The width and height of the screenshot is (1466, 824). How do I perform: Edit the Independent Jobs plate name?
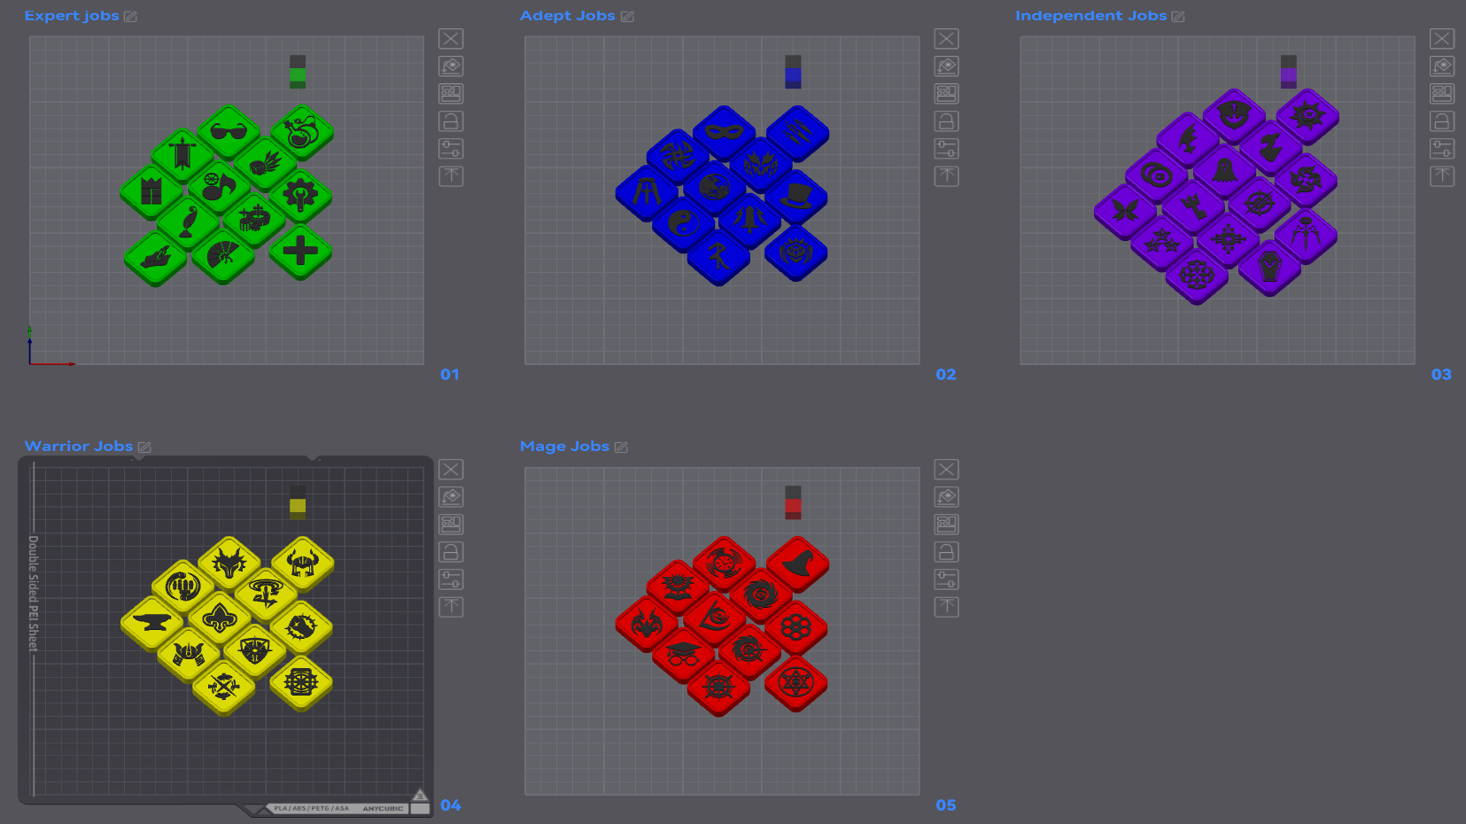[x=1178, y=17]
